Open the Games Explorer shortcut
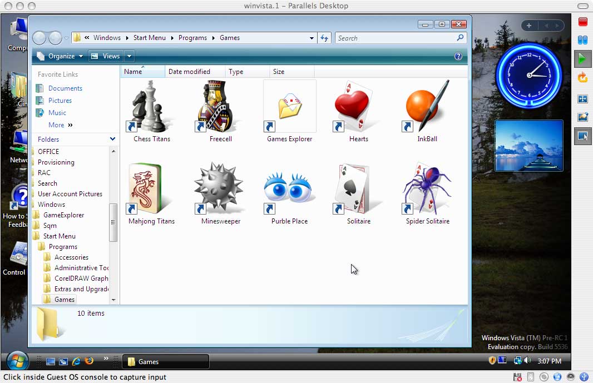Screen dimensions: 593x383 pos(290,111)
